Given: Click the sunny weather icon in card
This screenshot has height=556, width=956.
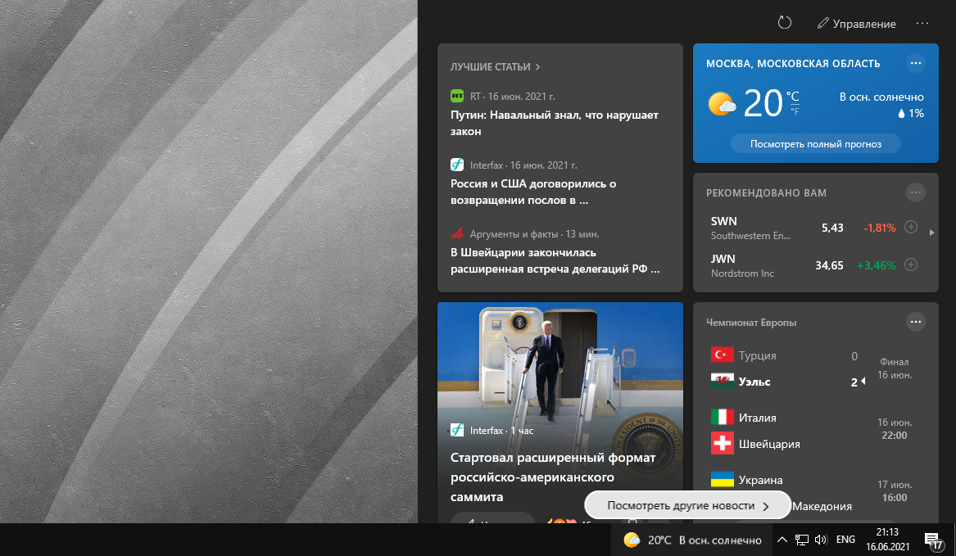Looking at the screenshot, I should [x=722, y=104].
